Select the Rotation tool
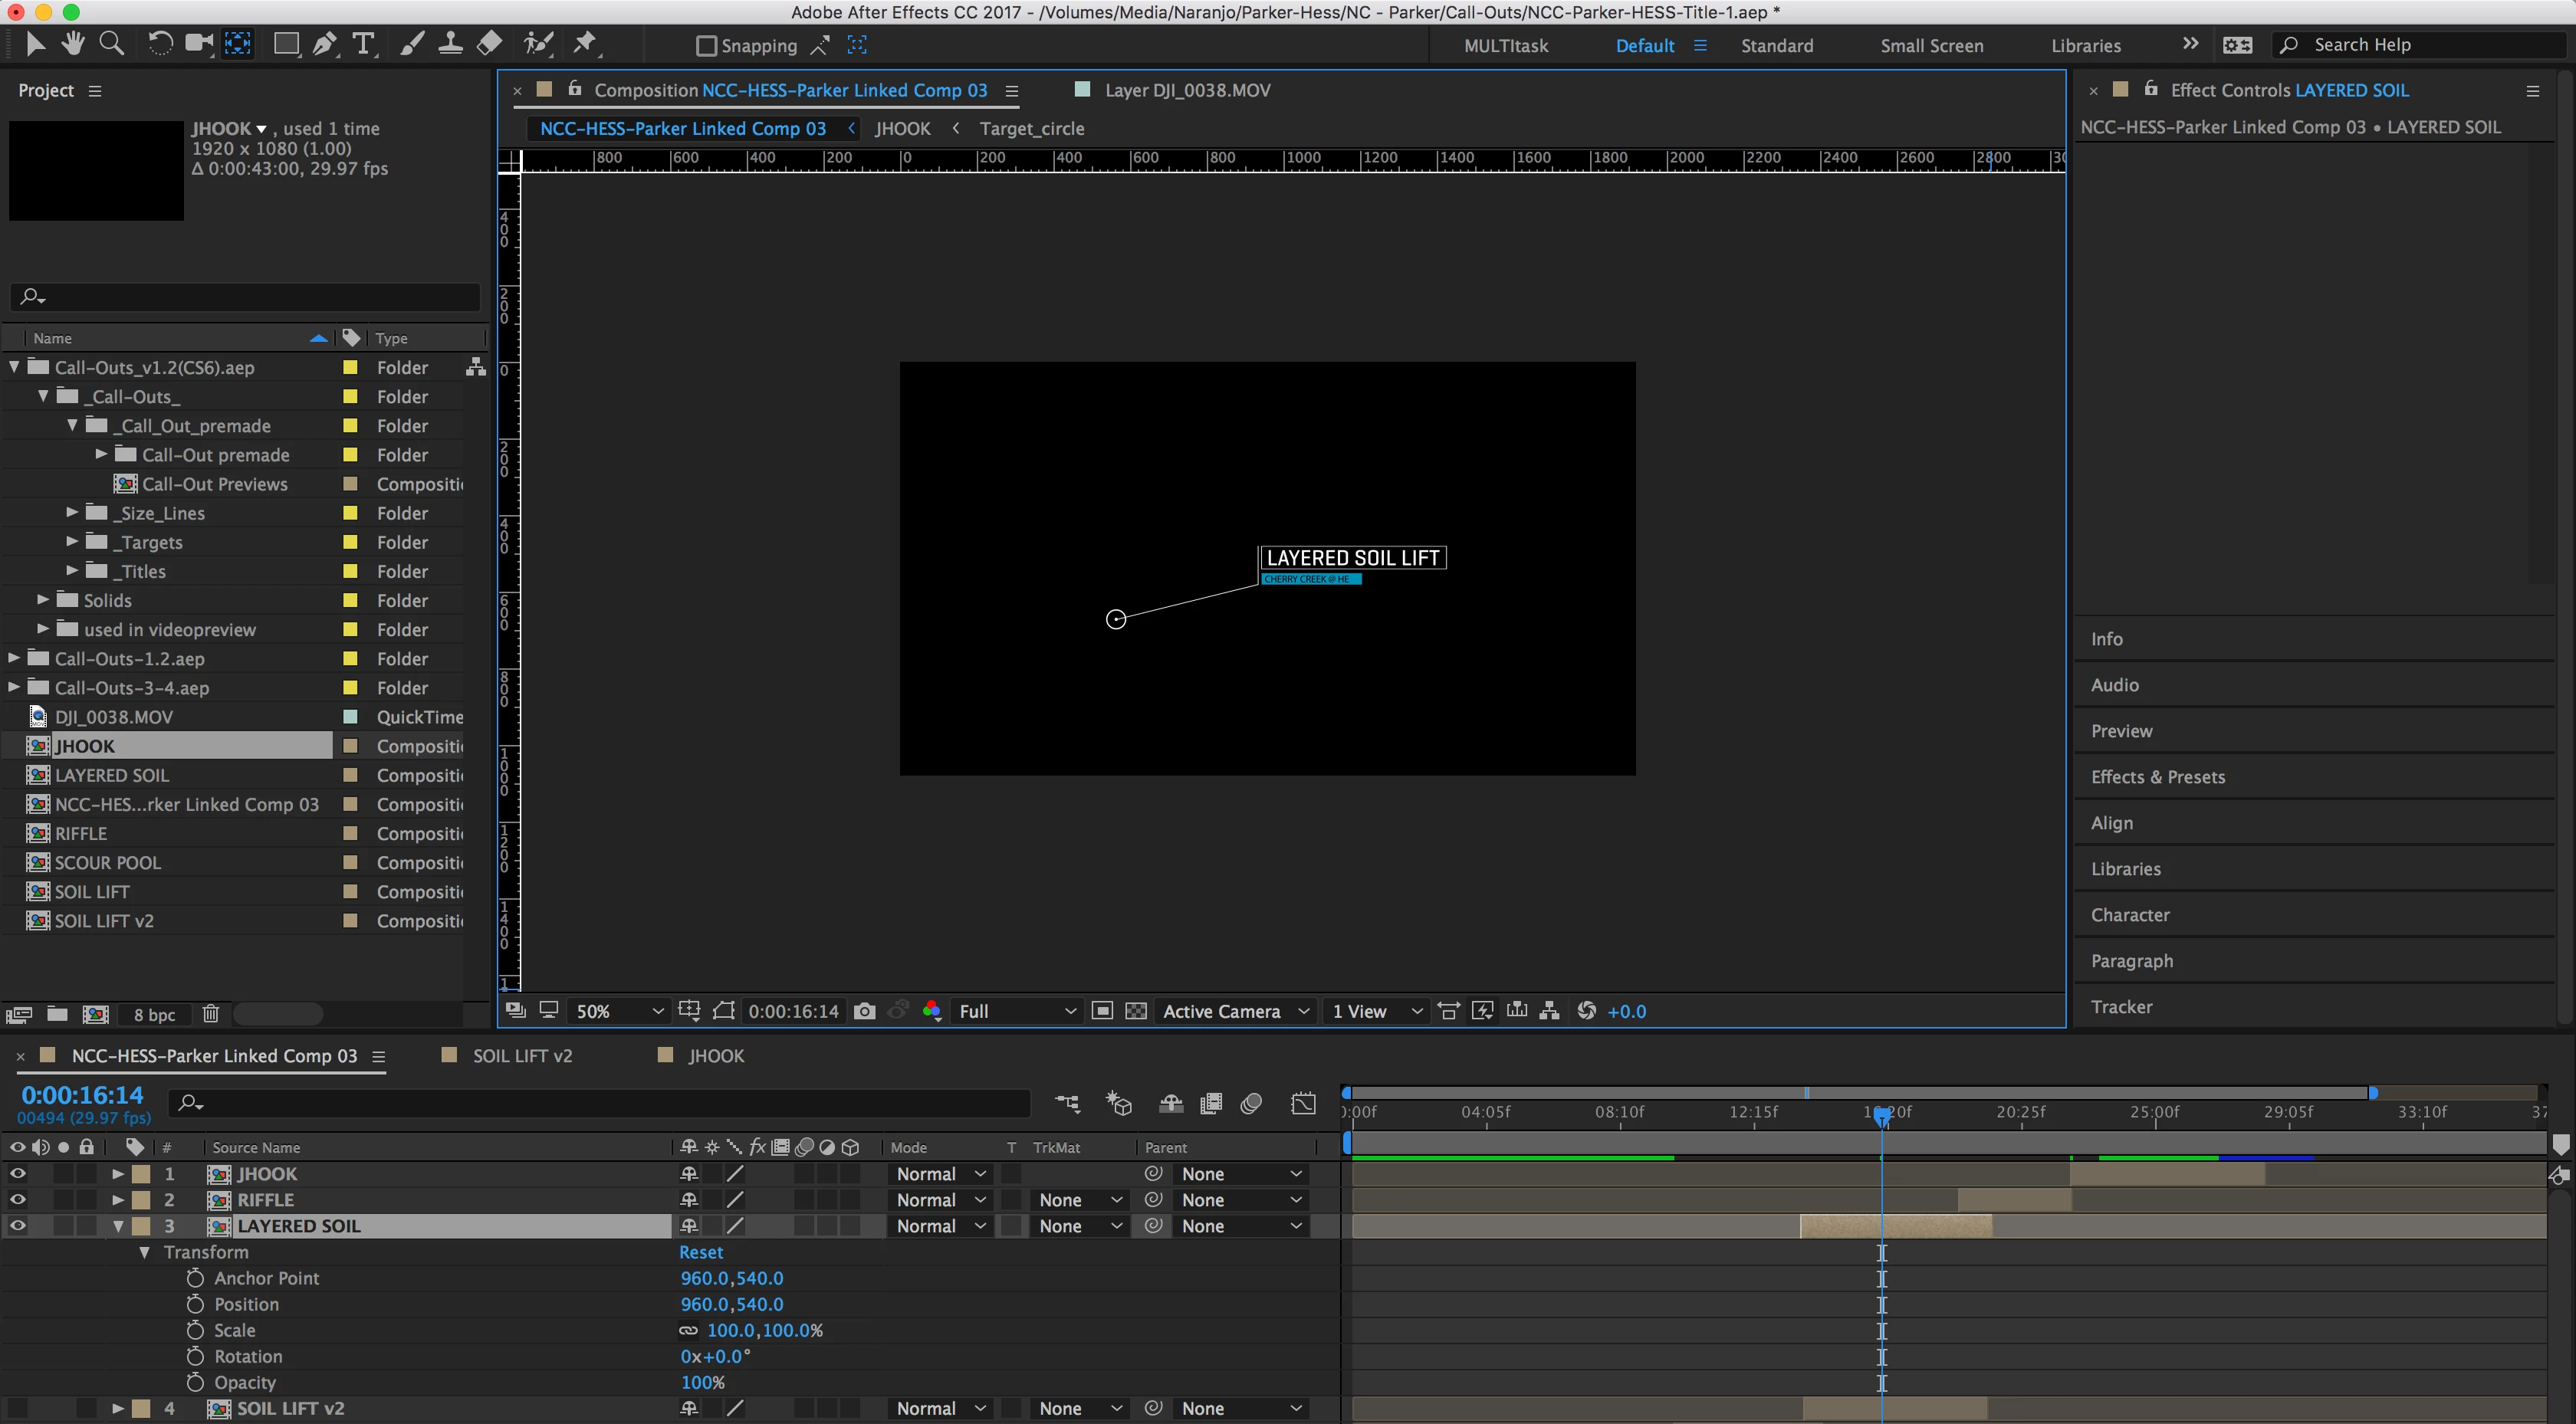2576x1424 pixels. (159, 43)
